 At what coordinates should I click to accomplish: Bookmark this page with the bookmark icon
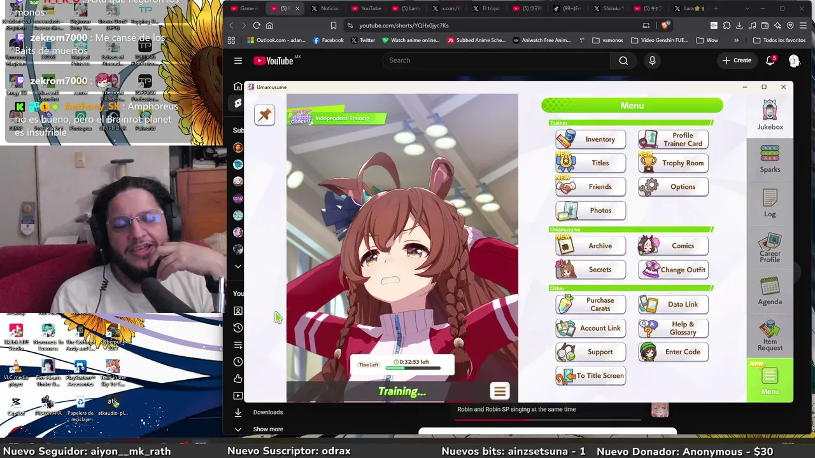[x=333, y=25]
